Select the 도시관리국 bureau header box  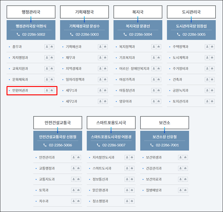pyautogui.click(x=191, y=12)
